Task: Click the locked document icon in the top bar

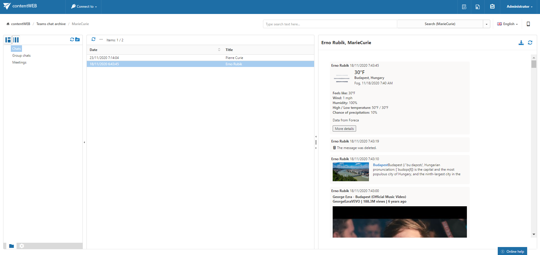Action: (x=477, y=7)
